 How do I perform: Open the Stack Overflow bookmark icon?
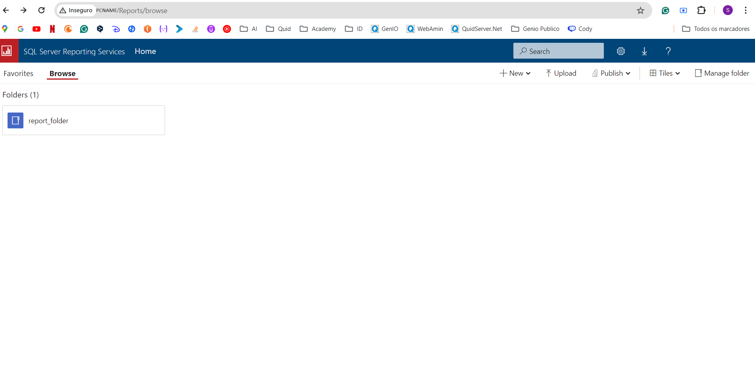click(x=195, y=29)
